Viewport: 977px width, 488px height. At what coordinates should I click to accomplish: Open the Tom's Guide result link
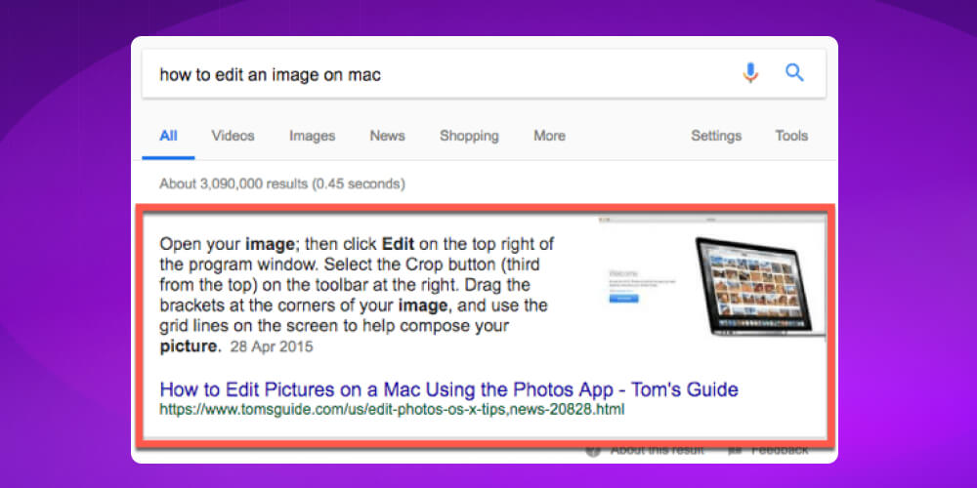(x=449, y=389)
